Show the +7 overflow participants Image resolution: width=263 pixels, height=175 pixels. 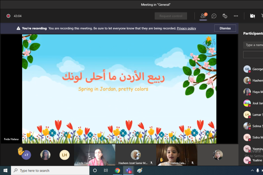(26, 155)
